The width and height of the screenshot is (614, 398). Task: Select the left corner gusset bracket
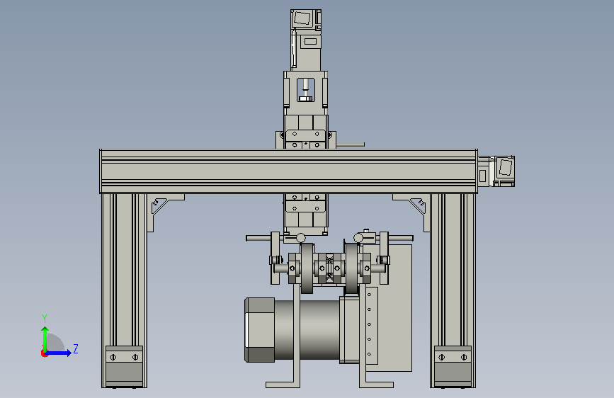[x=161, y=207]
